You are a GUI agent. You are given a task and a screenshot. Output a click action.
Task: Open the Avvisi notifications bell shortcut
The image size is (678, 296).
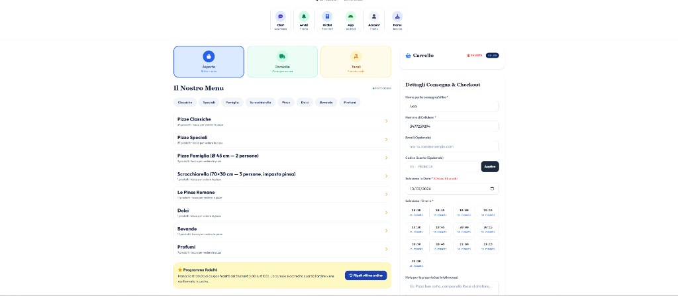[304, 21]
